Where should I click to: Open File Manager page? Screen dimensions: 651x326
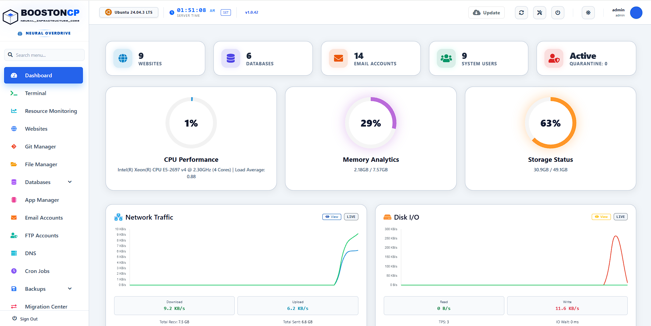[44, 164]
